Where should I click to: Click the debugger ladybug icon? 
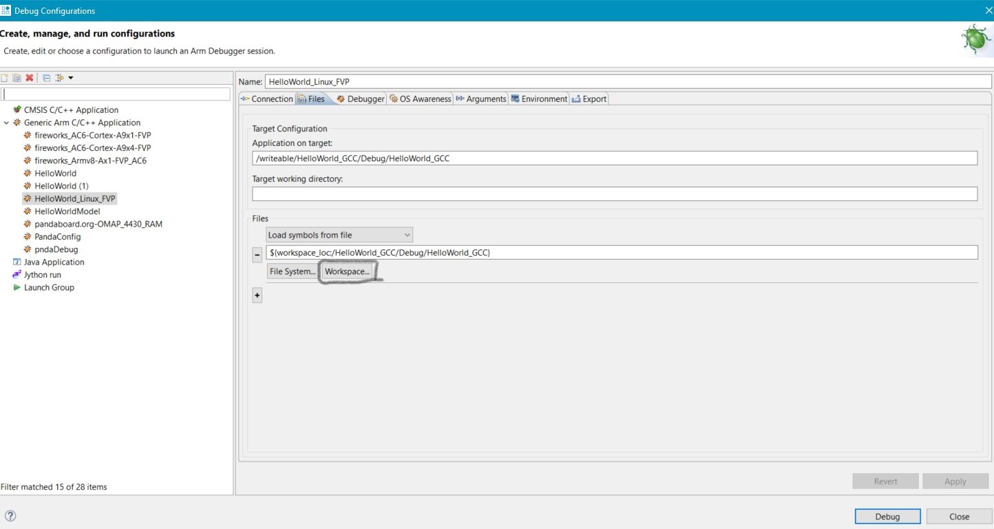click(x=977, y=39)
